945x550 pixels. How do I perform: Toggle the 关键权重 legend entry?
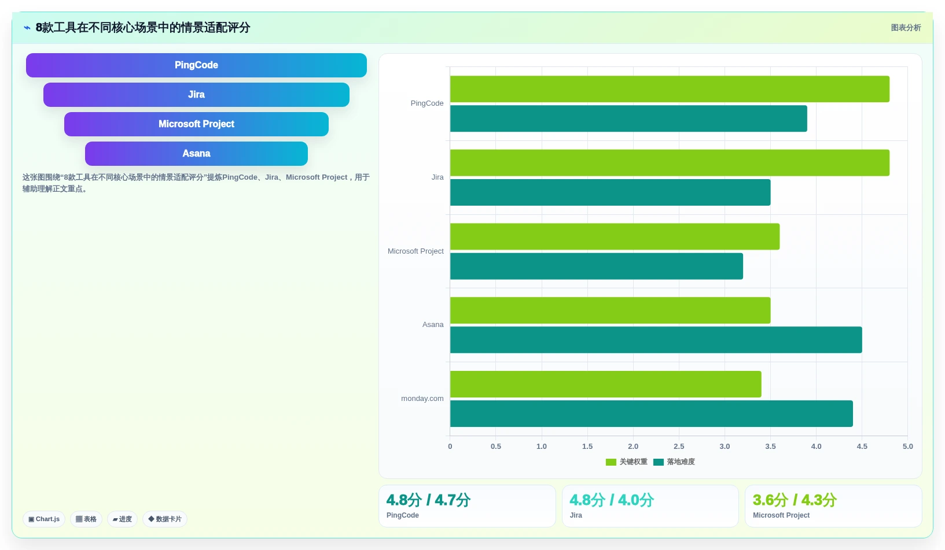click(627, 462)
